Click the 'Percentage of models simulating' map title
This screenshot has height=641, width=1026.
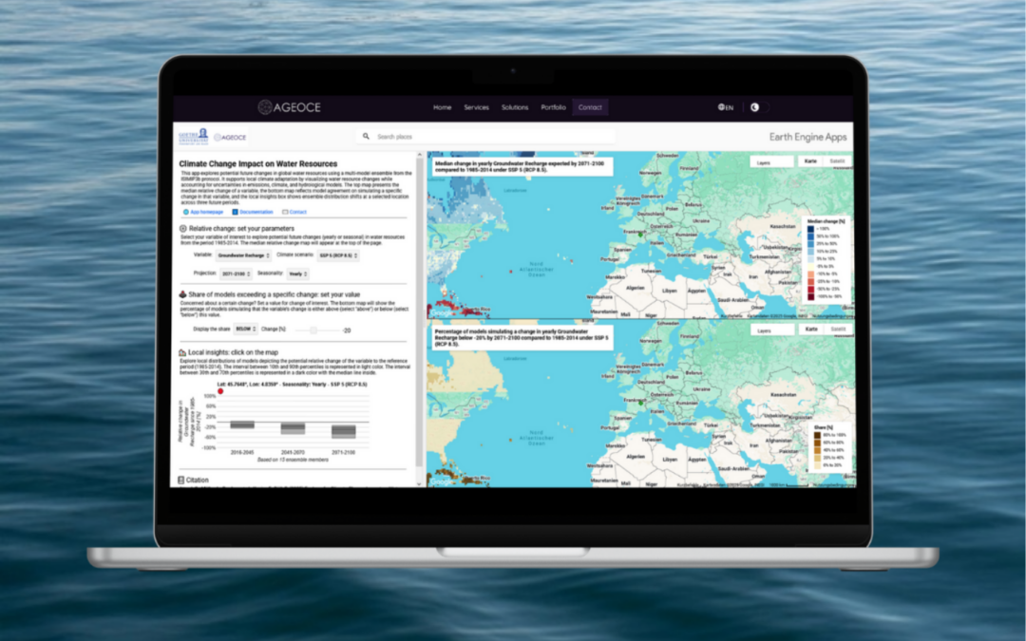click(x=522, y=337)
